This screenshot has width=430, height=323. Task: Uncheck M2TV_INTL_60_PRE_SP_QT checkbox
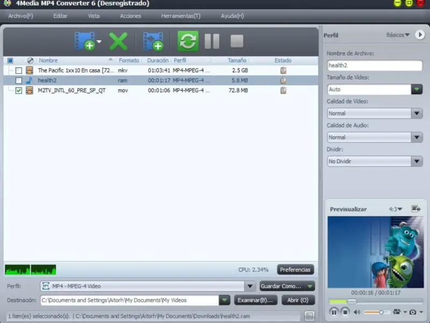click(x=19, y=90)
